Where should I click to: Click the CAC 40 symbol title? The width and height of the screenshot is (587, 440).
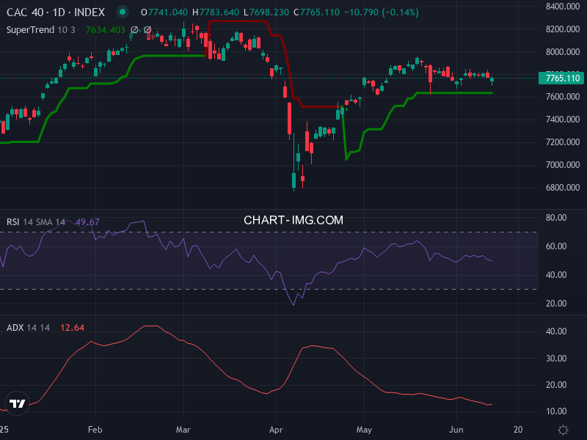56,12
